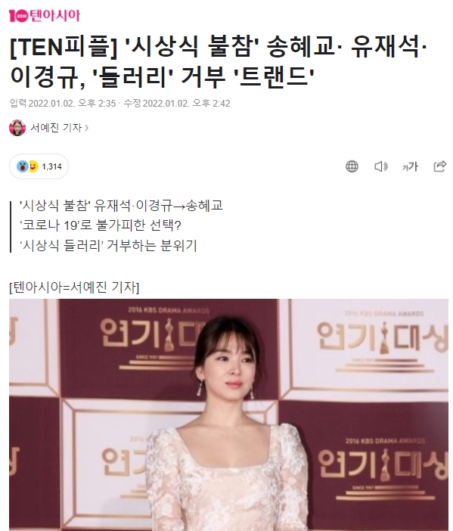Open the share arrow icon
This screenshot has height=531, width=453.
tap(440, 166)
